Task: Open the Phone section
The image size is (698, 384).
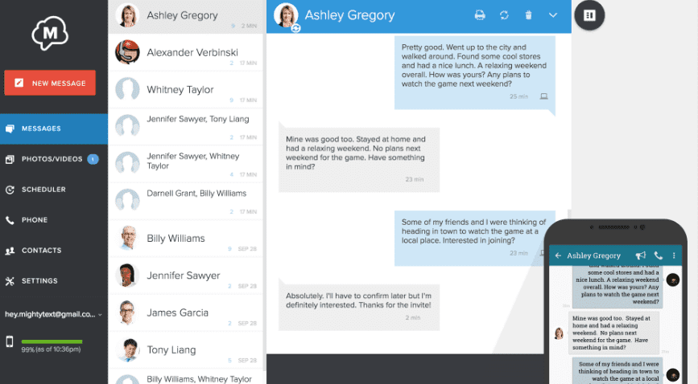Action: [x=54, y=220]
